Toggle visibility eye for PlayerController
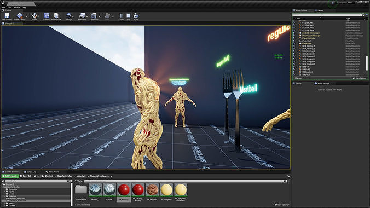 [294, 38]
